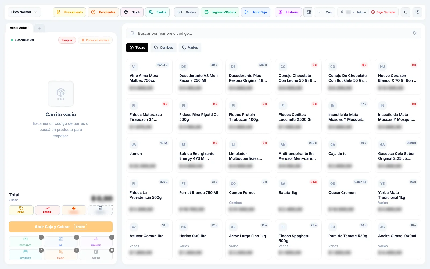The image size is (430, 269).
Task: Select TRANSF. payment method
Action: (96, 242)
